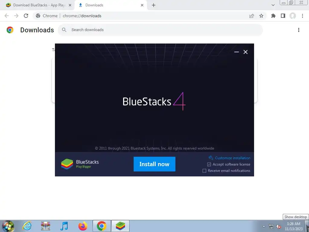Expand the Chrome tab search dropdown
The width and height of the screenshot is (309, 232).
coord(273,5)
